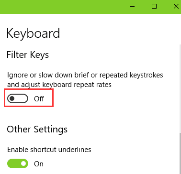Minimize the Settings window
Viewport: 181px width, 174px height.
click(132, 7)
